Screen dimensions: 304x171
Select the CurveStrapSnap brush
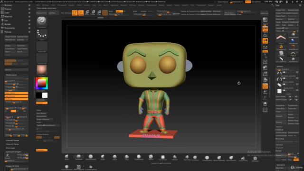coord(91,167)
